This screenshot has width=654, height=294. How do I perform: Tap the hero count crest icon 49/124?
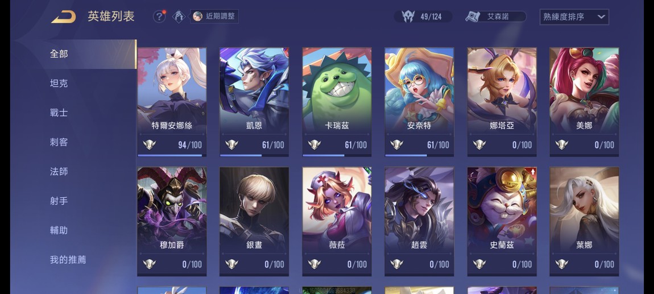coord(408,16)
